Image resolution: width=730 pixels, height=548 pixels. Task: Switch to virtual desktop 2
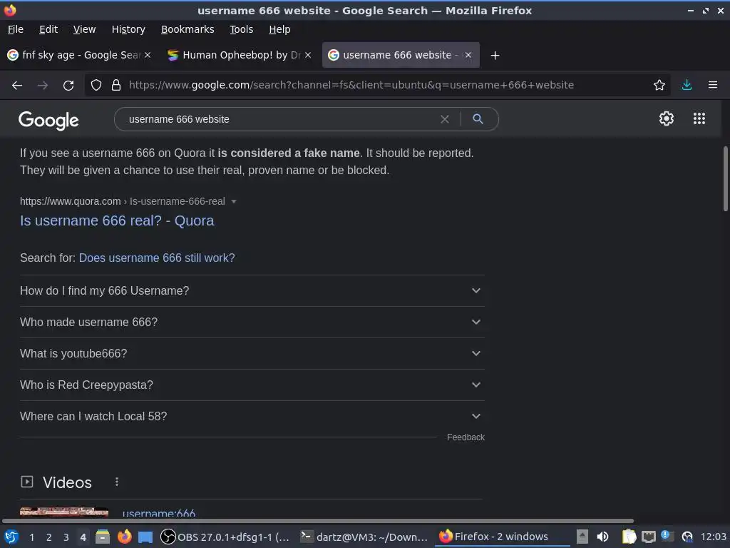coord(49,537)
